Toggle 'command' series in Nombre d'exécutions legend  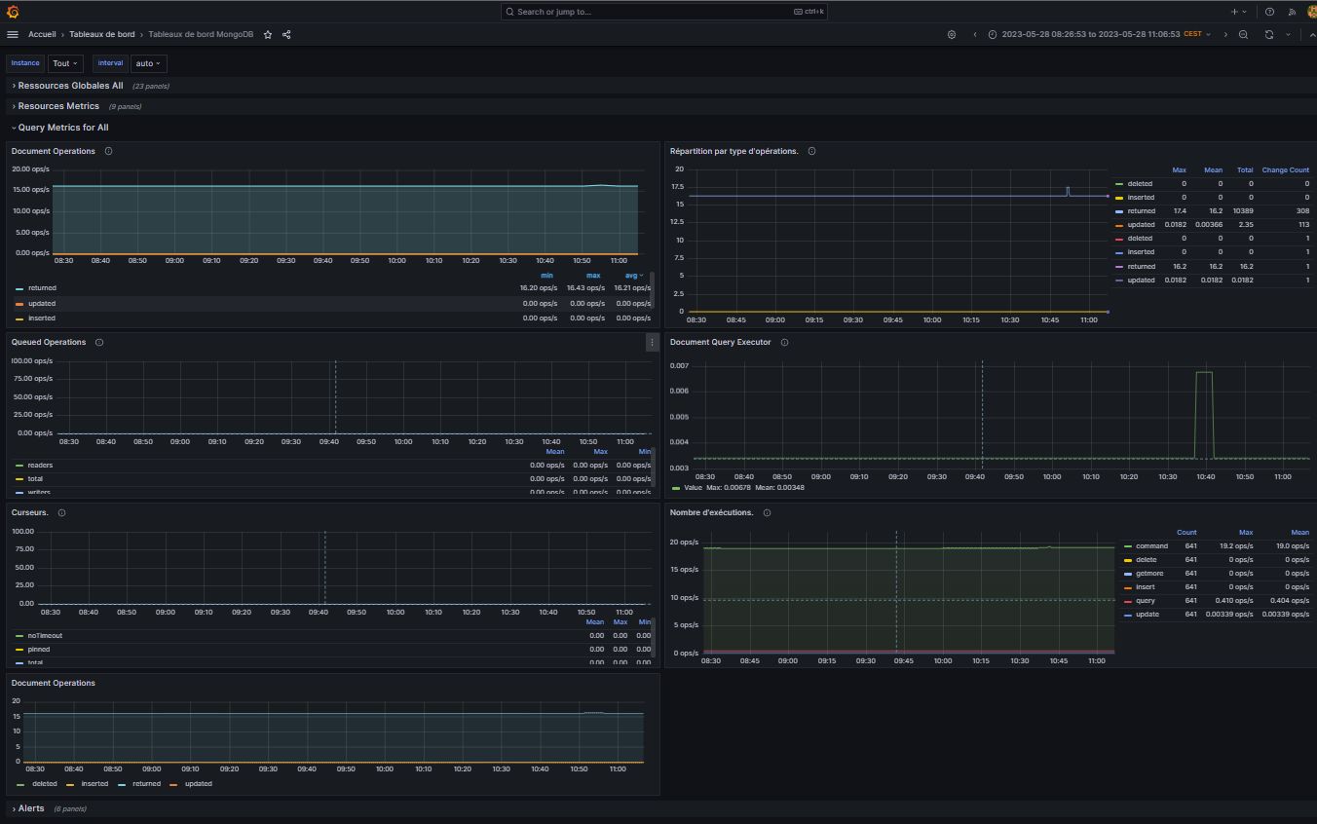click(1151, 546)
